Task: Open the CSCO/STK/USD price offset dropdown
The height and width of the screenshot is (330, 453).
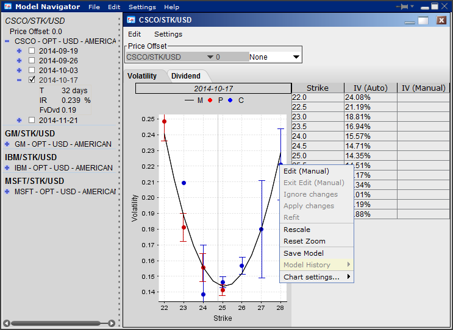Action: [x=210, y=57]
